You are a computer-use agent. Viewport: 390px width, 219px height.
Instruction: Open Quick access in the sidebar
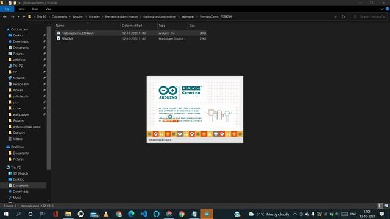[x=19, y=29]
